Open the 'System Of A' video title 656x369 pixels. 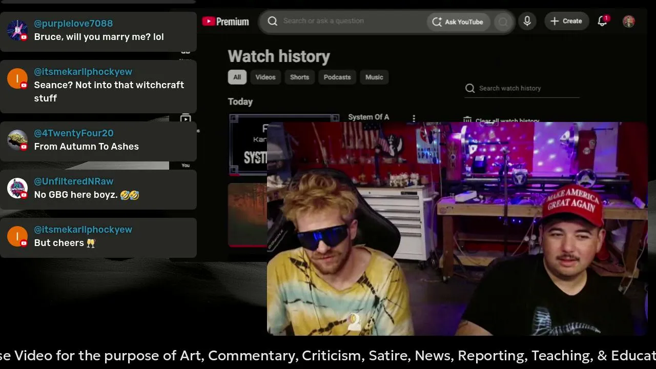coord(368,117)
